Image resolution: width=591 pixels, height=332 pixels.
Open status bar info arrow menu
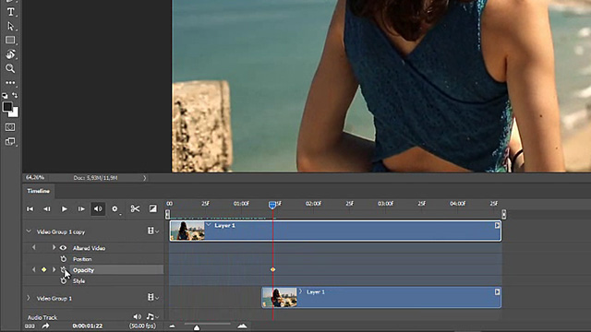click(144, 178)
